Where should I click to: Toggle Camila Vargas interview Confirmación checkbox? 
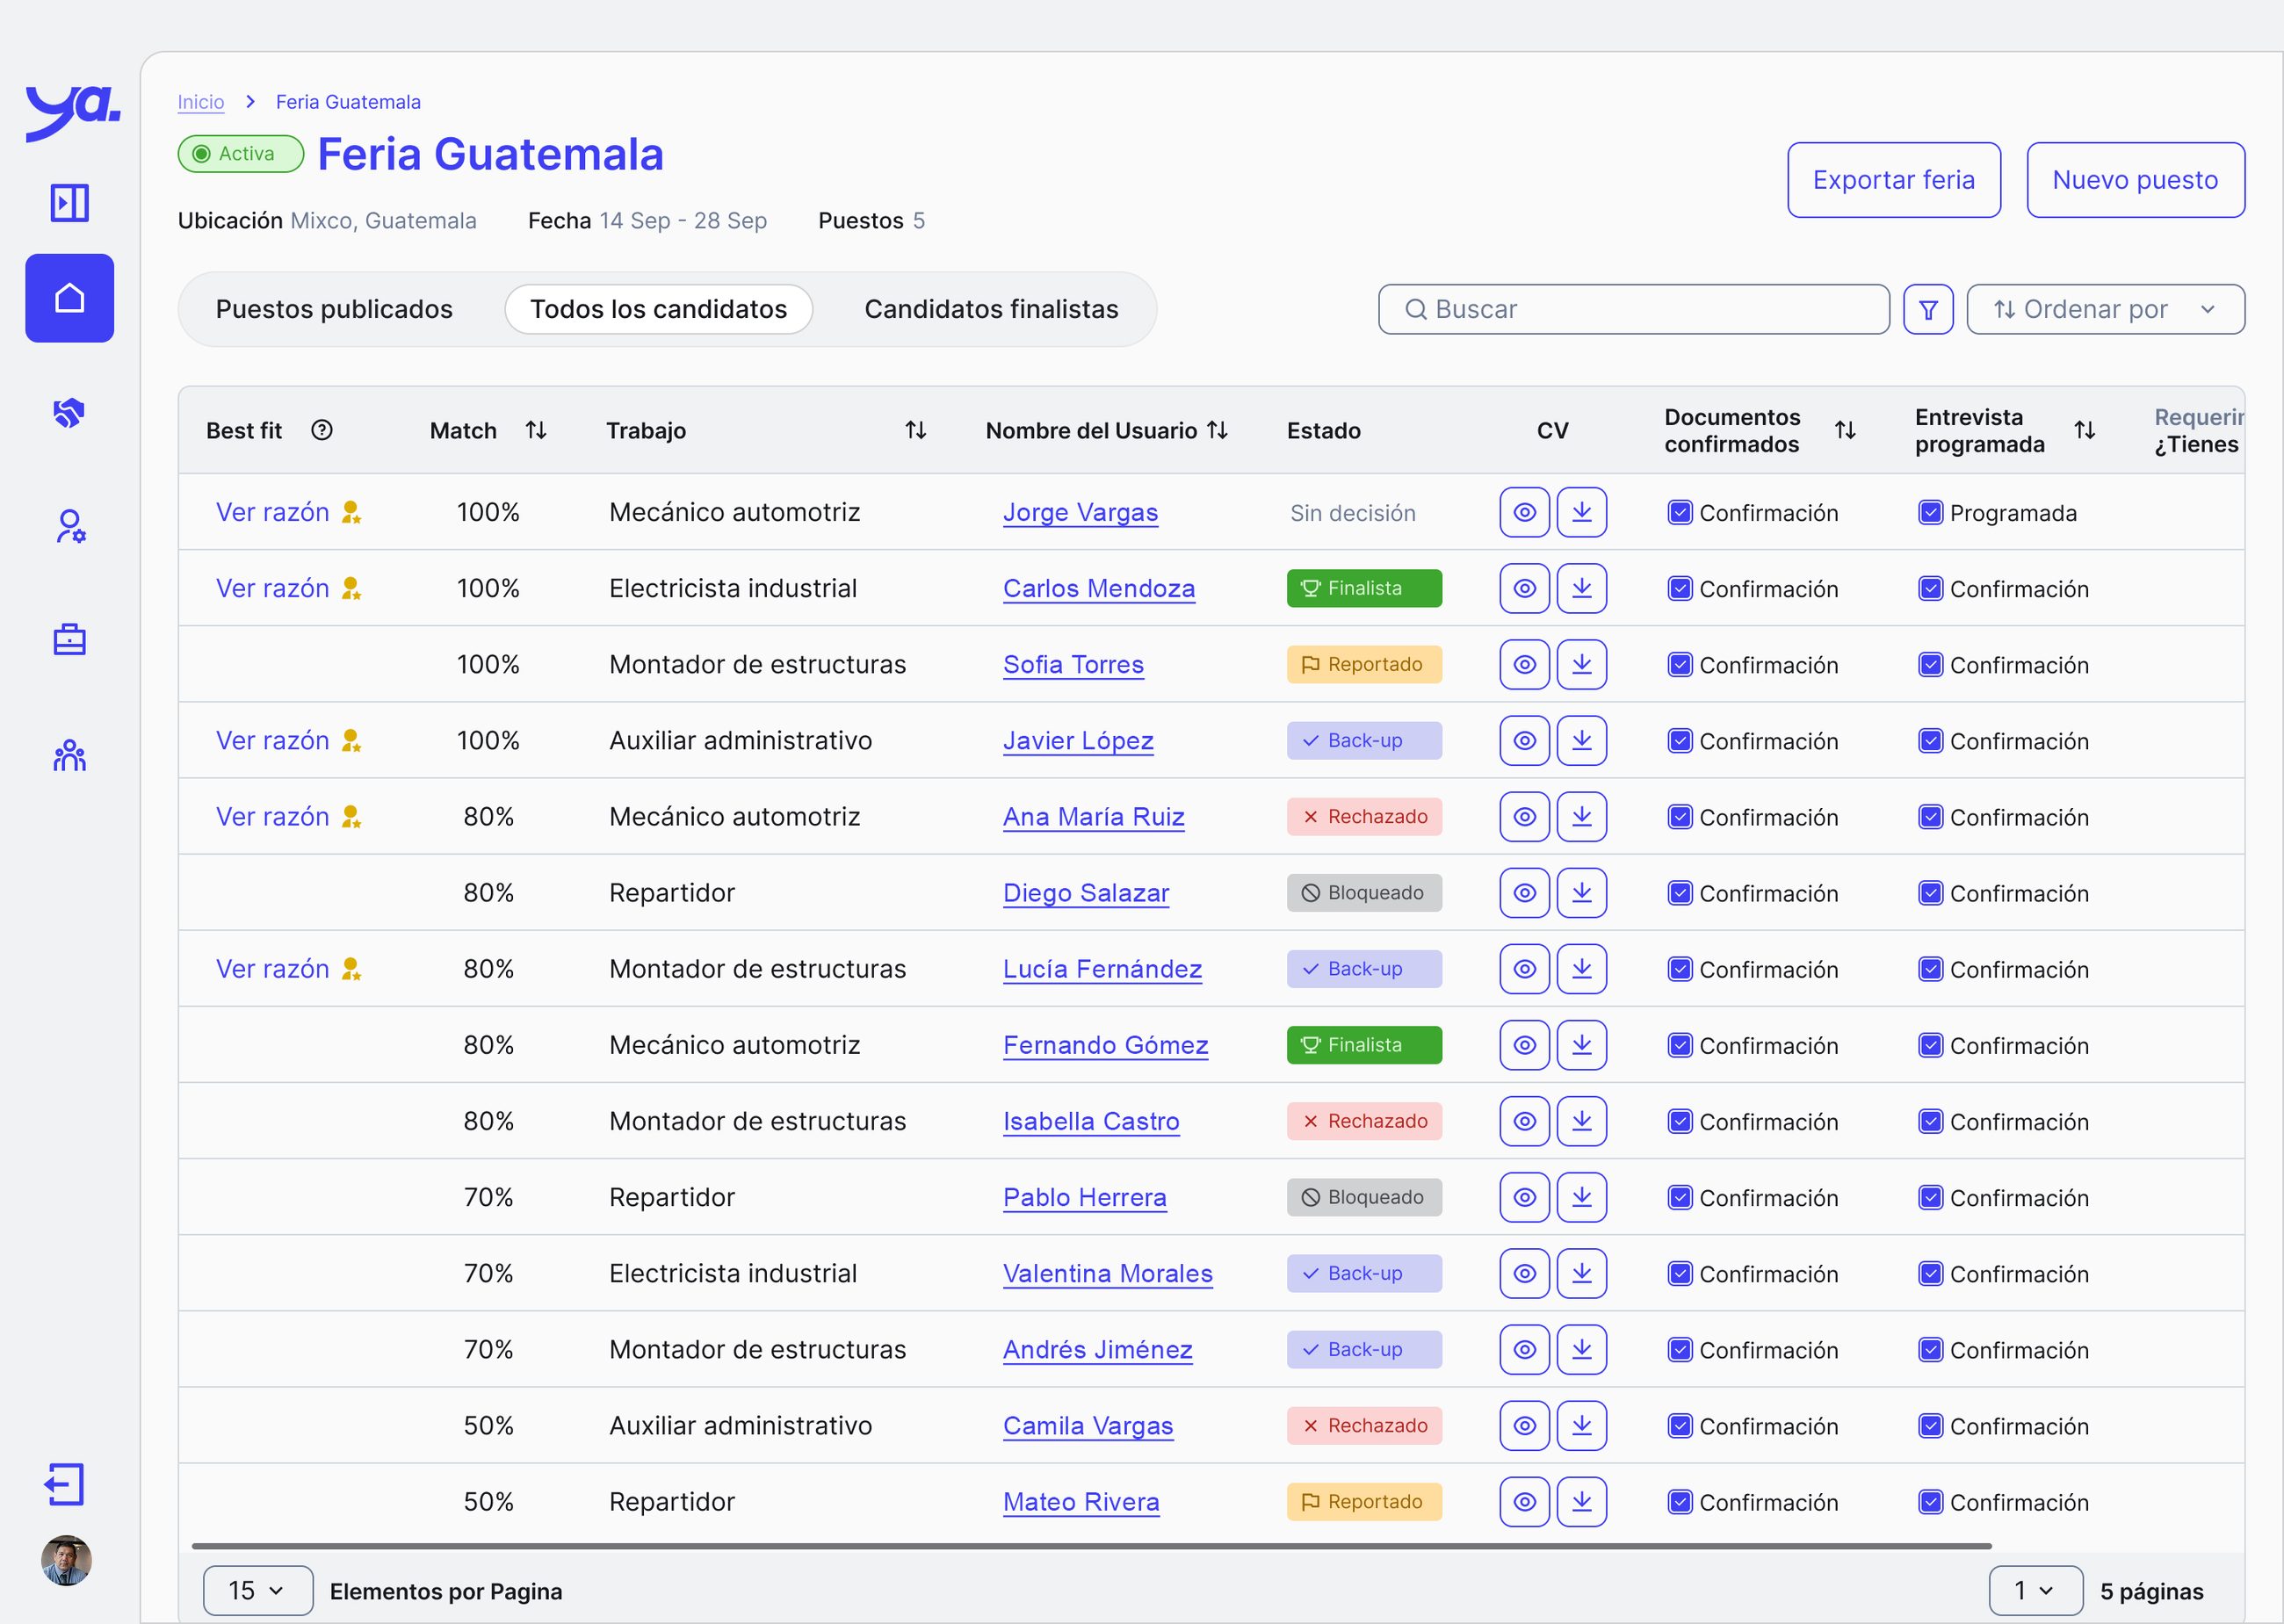pos(1931,1426)
